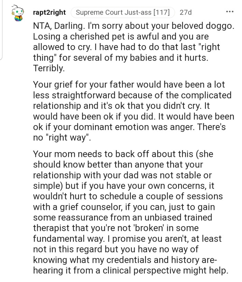Open the three-dot comment options menu
This screenshot has width=242, height=282.
tap(230, 12)
